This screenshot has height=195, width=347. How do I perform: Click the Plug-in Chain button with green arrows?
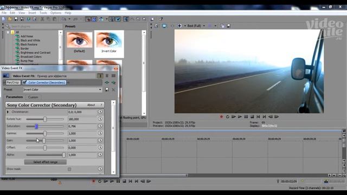[107, 82]
